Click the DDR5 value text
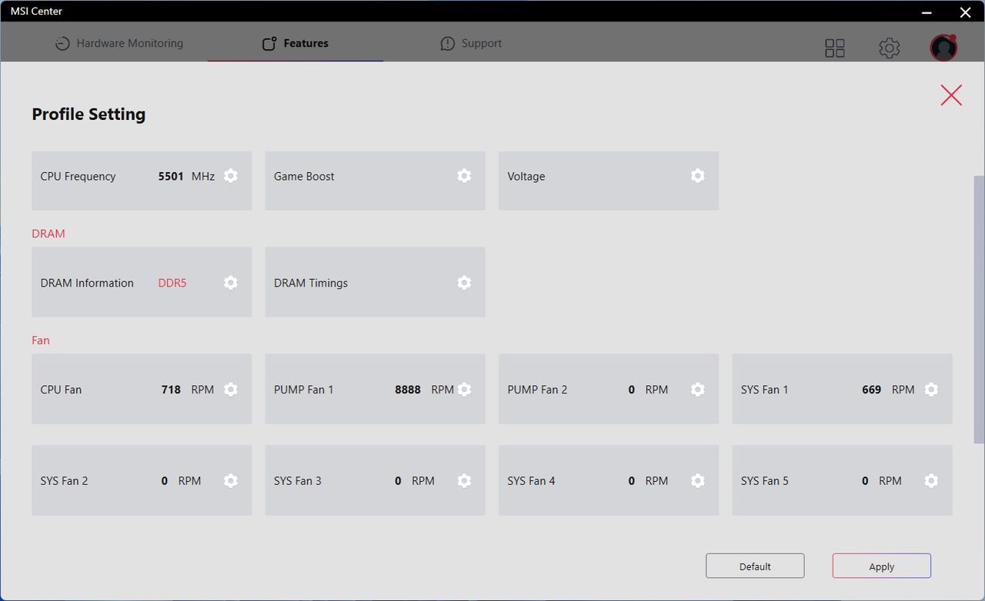The height and width of the screenshot is (601, 985). pos(172,283)
